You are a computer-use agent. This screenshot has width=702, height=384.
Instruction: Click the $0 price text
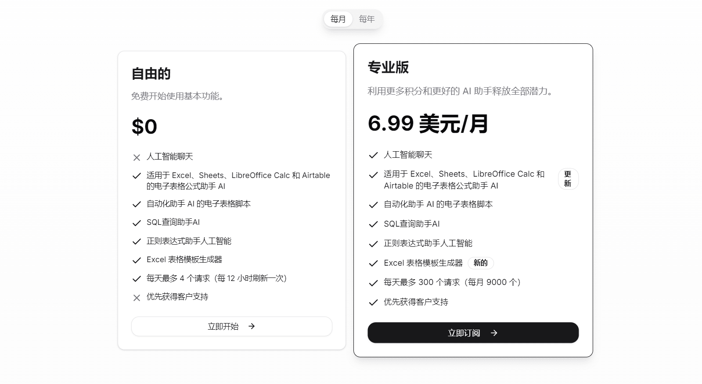click(x=144, y=126)
